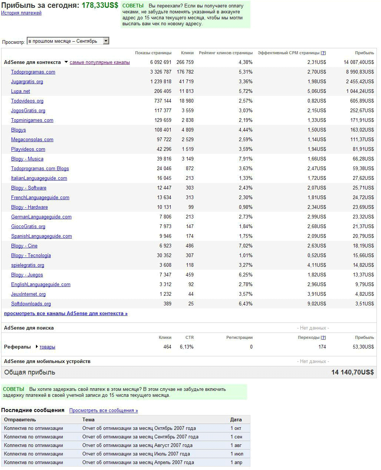Open the Softdownloads.org channel

pos(31,304)
